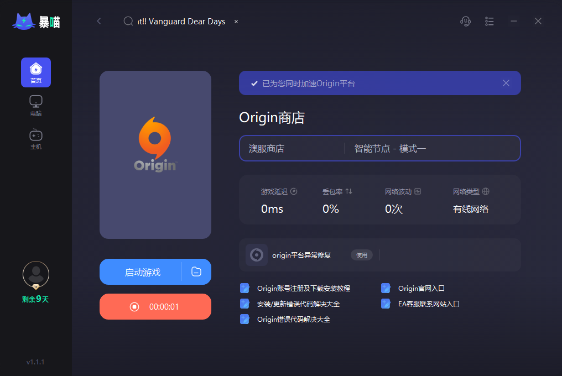Screen dimensions: 562x376
Task: Switch to the 主机 console tab
Action: point(36,139)
